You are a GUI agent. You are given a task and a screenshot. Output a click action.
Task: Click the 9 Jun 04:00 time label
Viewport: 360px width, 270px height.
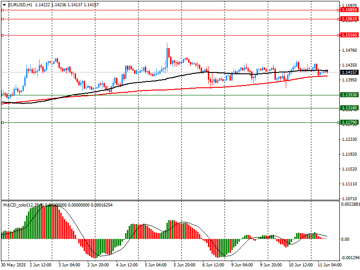tap(242, 265)
